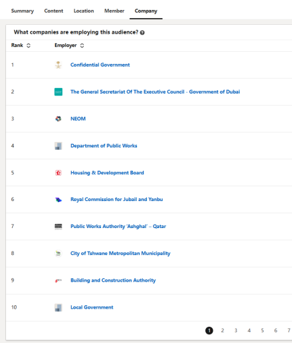Go to page 5 of results
292x343 pixels.
click(x=262, y=330)
